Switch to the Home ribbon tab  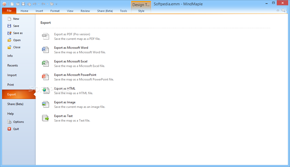click(x=24, y=11)
